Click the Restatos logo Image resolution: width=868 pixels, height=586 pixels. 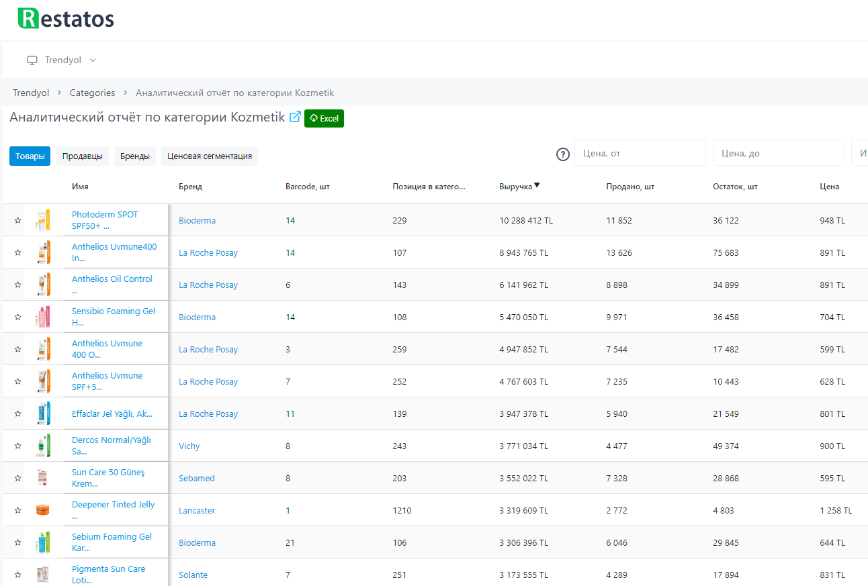tap(66, 18)
